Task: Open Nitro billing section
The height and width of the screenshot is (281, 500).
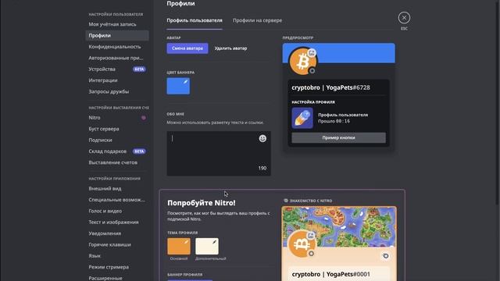Action: click(x=117, y=118)
